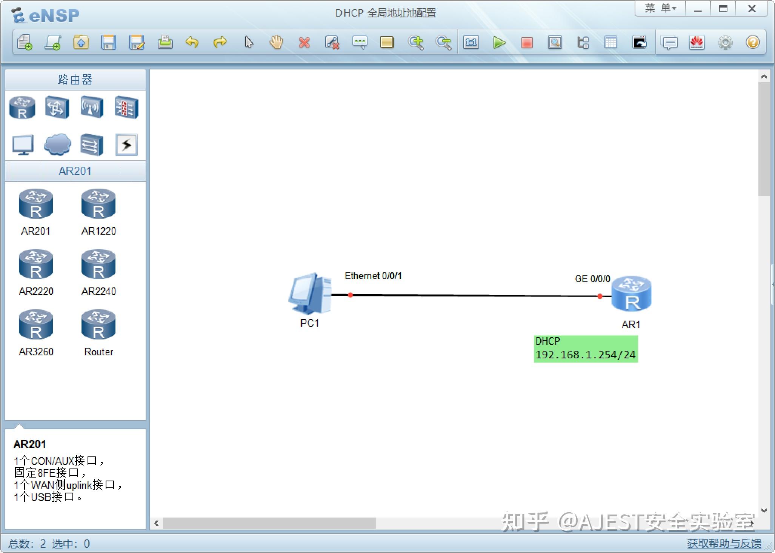Switch to the 路由器 device category
Screen dimensions: 775x553
pos(75,79)
